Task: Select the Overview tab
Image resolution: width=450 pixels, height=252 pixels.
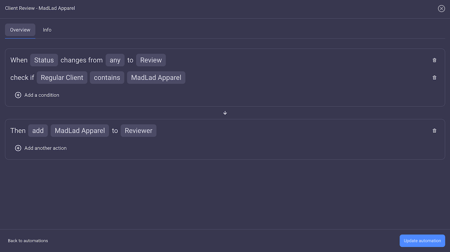Action: (20, 30)
